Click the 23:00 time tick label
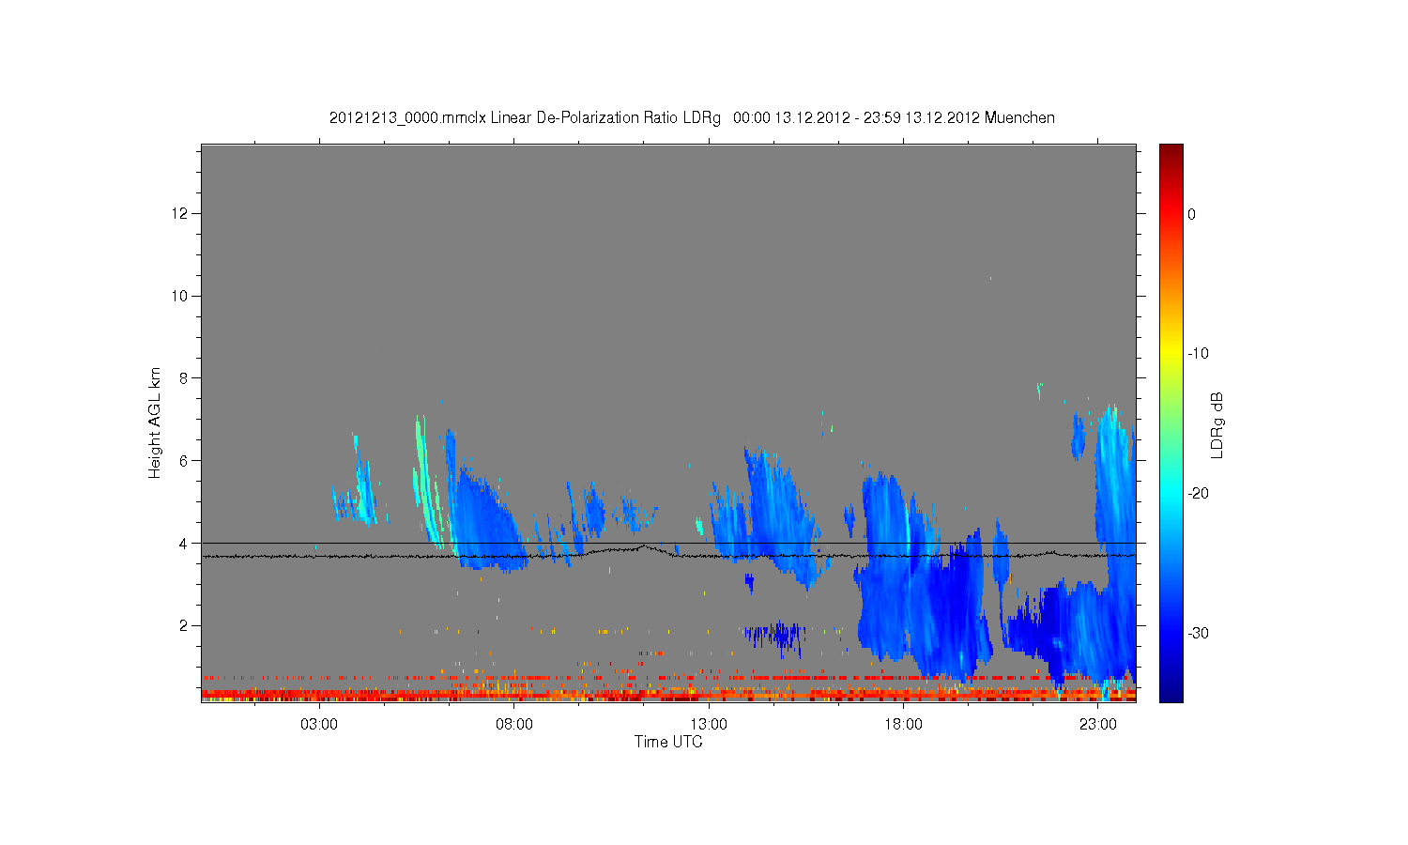The width and height of the screenshot is (1408, 845). [1098, 725]
